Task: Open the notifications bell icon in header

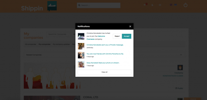Action: [x=145, y=5]
